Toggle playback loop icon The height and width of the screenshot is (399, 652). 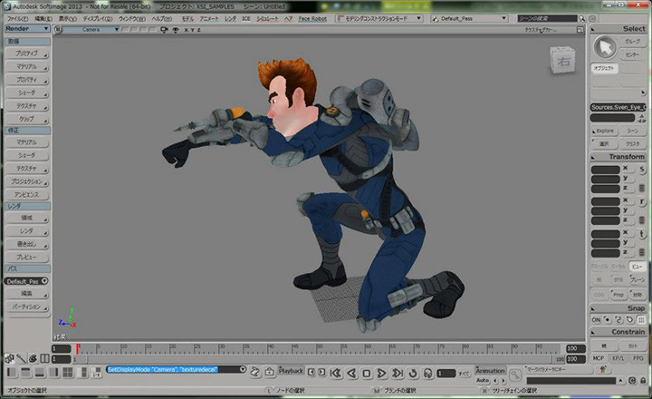[413, 374]
